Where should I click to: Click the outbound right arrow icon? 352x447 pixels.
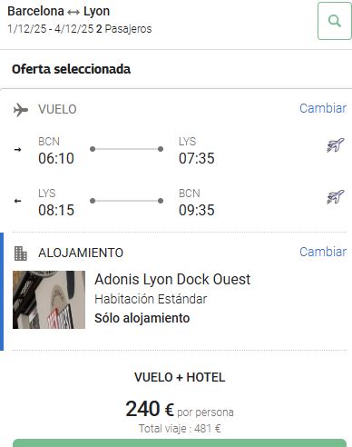tap(18, 149)
